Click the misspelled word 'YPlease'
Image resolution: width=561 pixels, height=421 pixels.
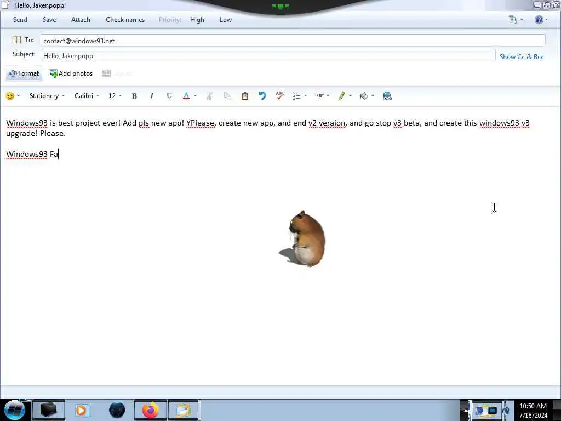point(201,123)
